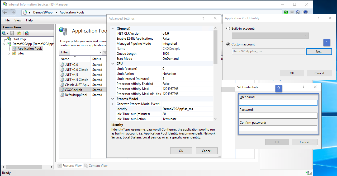Click the CXOCockpit application pool icon
This screenshot has width=337, height=176.
(62, 90)
